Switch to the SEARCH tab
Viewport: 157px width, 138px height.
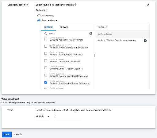click(x=48, y=27)
